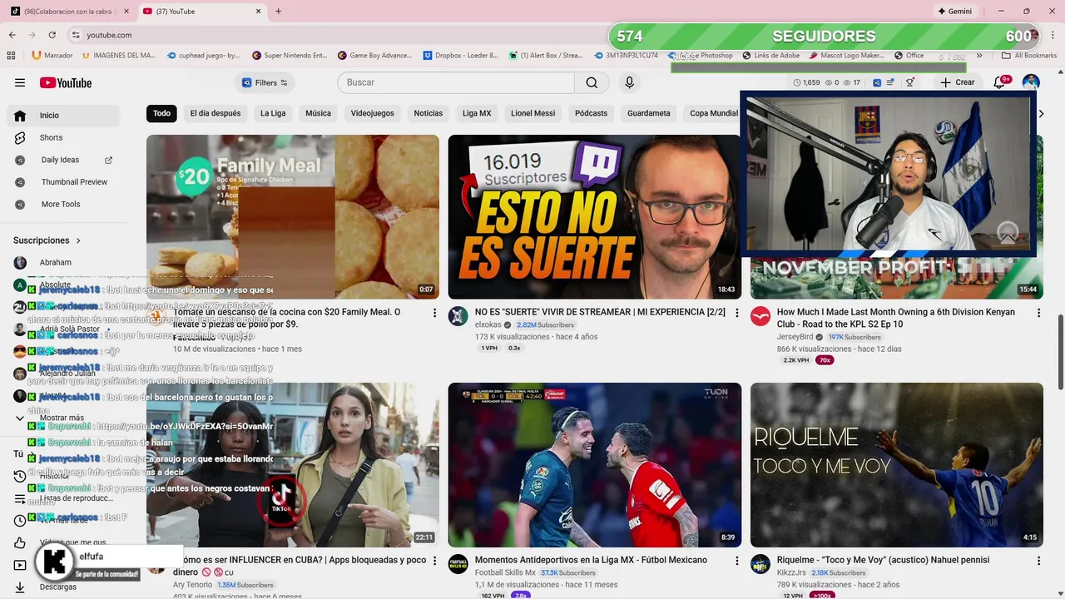Click the KikzzJrs channel avatar
The width and height of the screenshot is (1065, 599).
pos(760,564)
